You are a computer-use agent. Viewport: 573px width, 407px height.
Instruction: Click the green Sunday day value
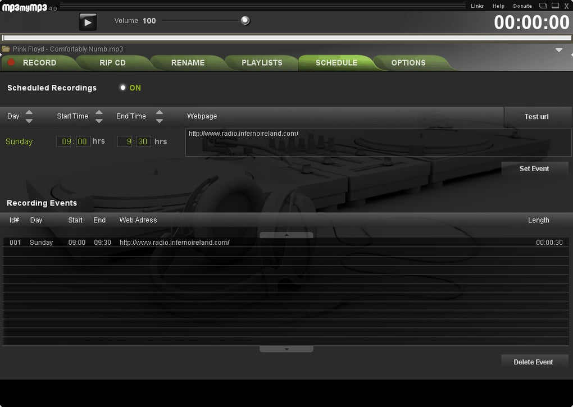pyautogui.click(x=19, y=141)
